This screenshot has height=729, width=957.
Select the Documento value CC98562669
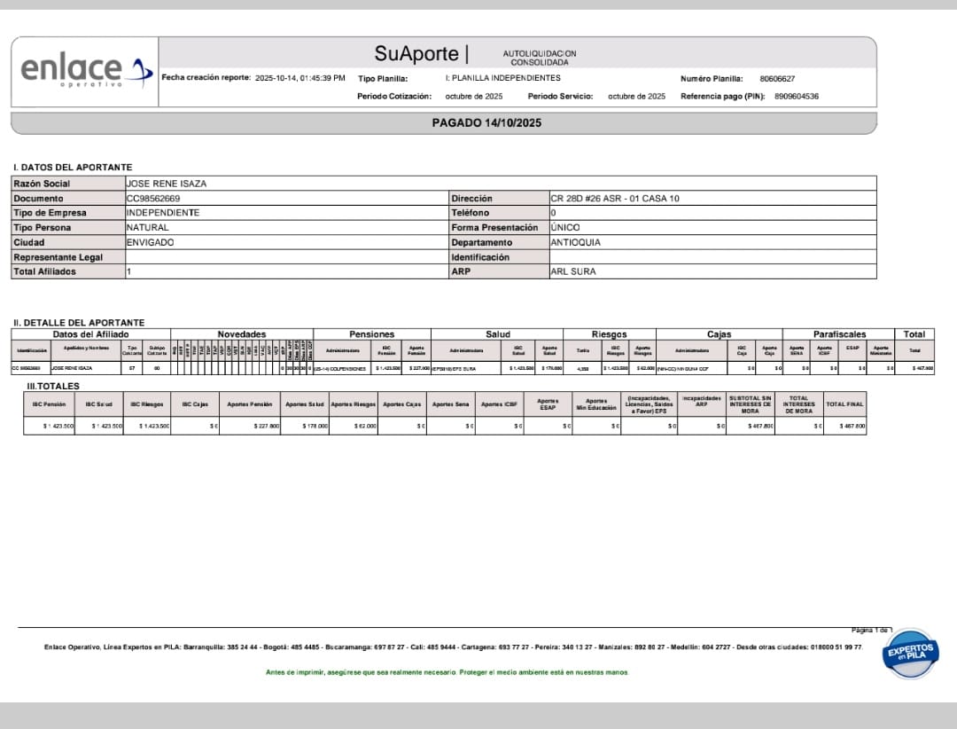click(153, 199)
